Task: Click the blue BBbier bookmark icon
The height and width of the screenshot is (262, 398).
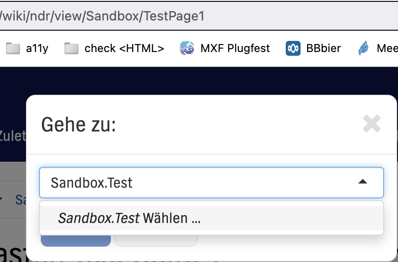Action: 293,48
